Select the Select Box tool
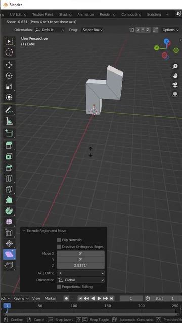Image resolution: width=182 pixels, height=323 pixels. point(9,41)
